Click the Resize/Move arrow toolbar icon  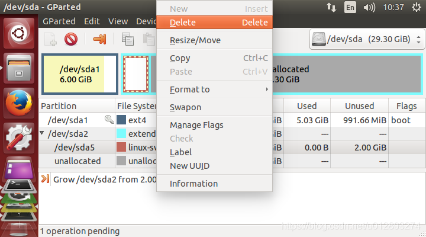click(x=99, y=39)
